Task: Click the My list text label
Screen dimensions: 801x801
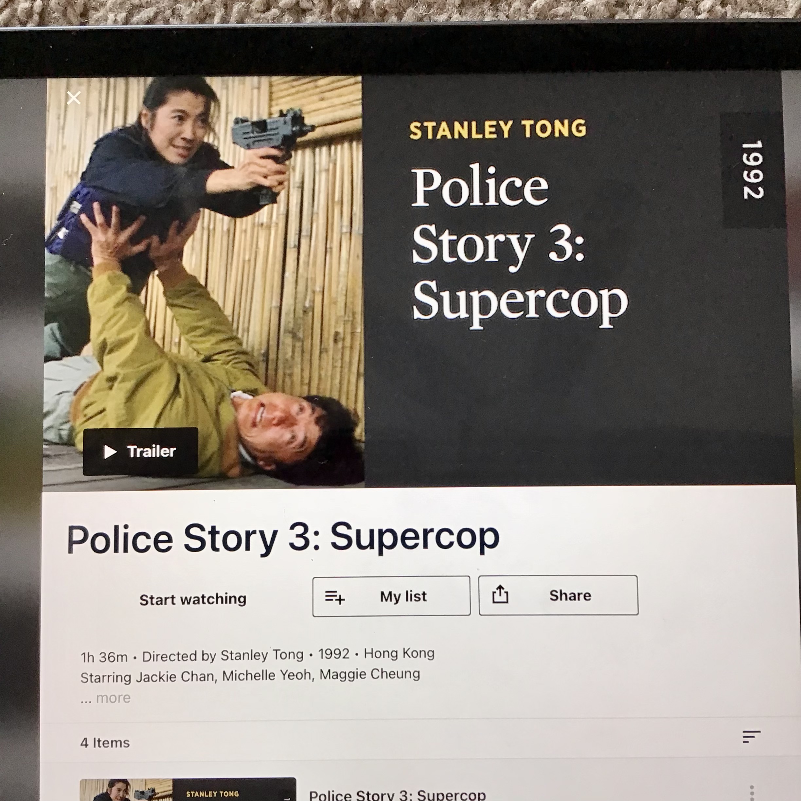Action: coord(403,596)
